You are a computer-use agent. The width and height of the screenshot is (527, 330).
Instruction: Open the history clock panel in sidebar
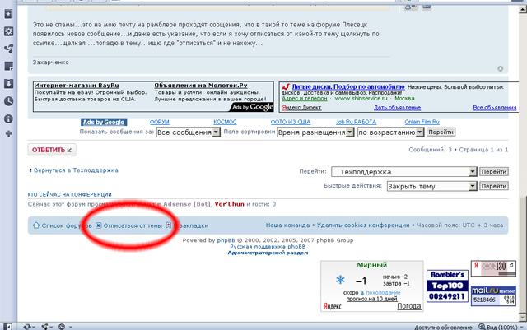pos(8,100)
